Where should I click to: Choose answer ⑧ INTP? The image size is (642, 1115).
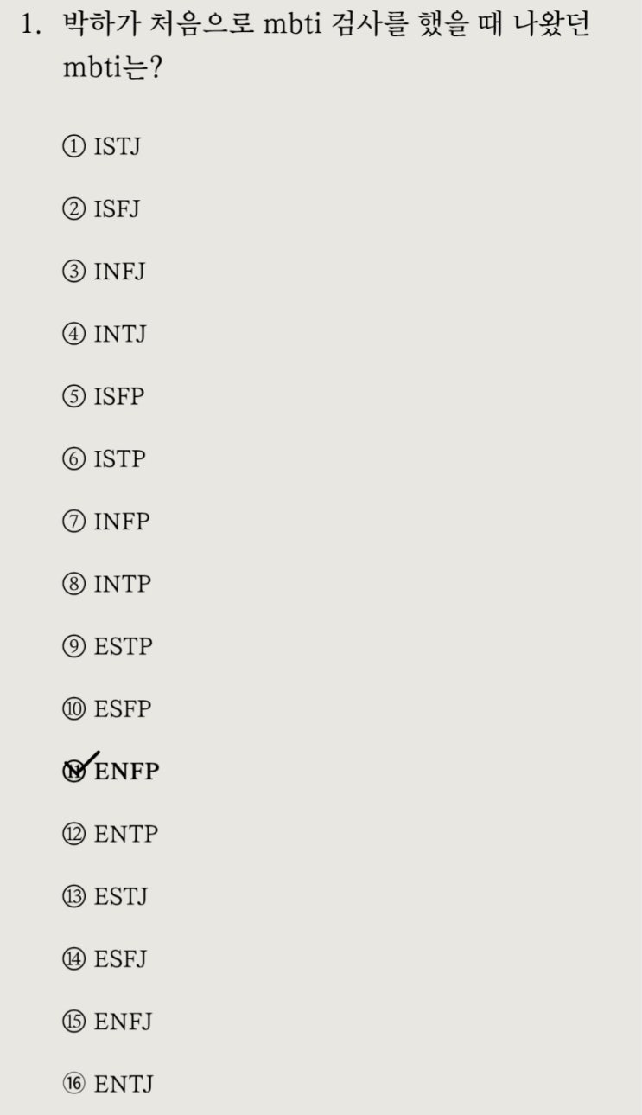[107, 584]
